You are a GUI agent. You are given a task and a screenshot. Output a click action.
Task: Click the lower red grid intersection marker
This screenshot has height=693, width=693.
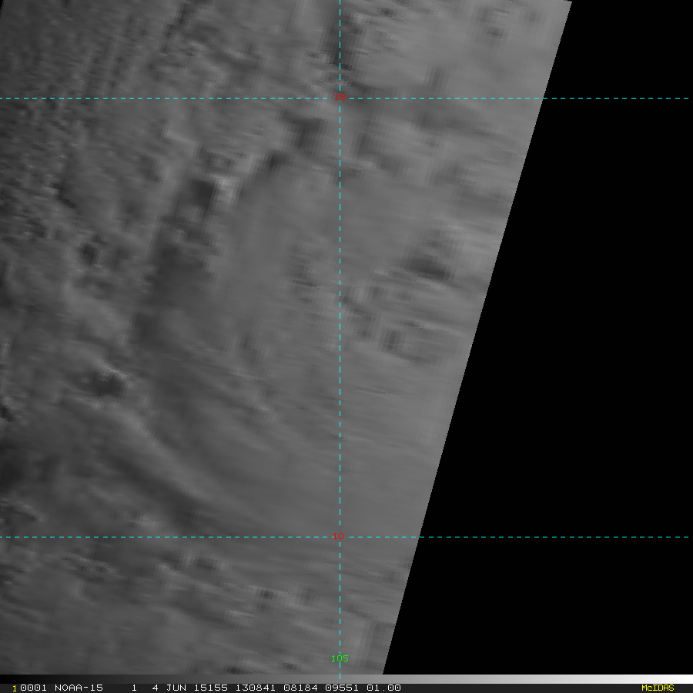click(340, 536)
